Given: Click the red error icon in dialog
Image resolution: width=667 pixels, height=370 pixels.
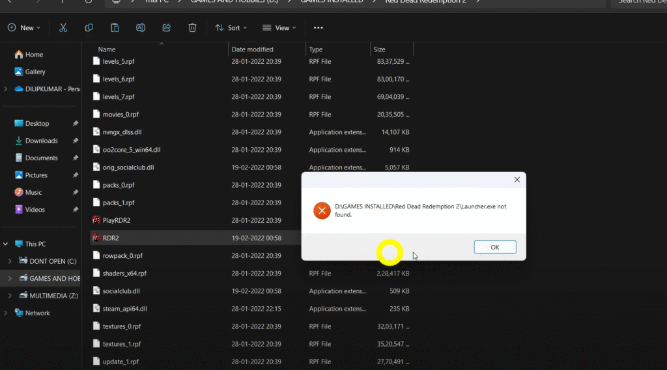Looking at the screenshot, I should tap(322, 210).
